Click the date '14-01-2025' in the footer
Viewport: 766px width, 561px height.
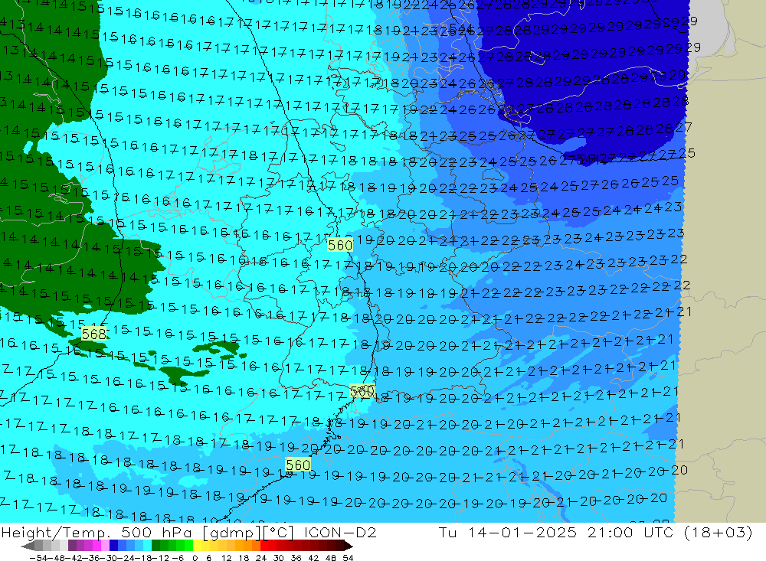tap(522, 532)
